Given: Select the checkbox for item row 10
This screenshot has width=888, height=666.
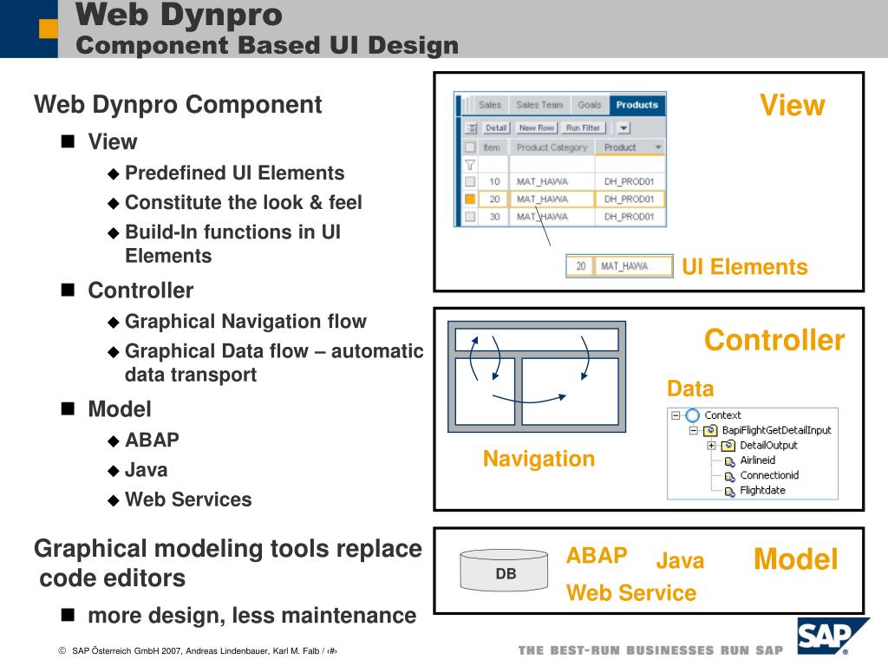Looking at the screenshot, I should coord(470,182).
